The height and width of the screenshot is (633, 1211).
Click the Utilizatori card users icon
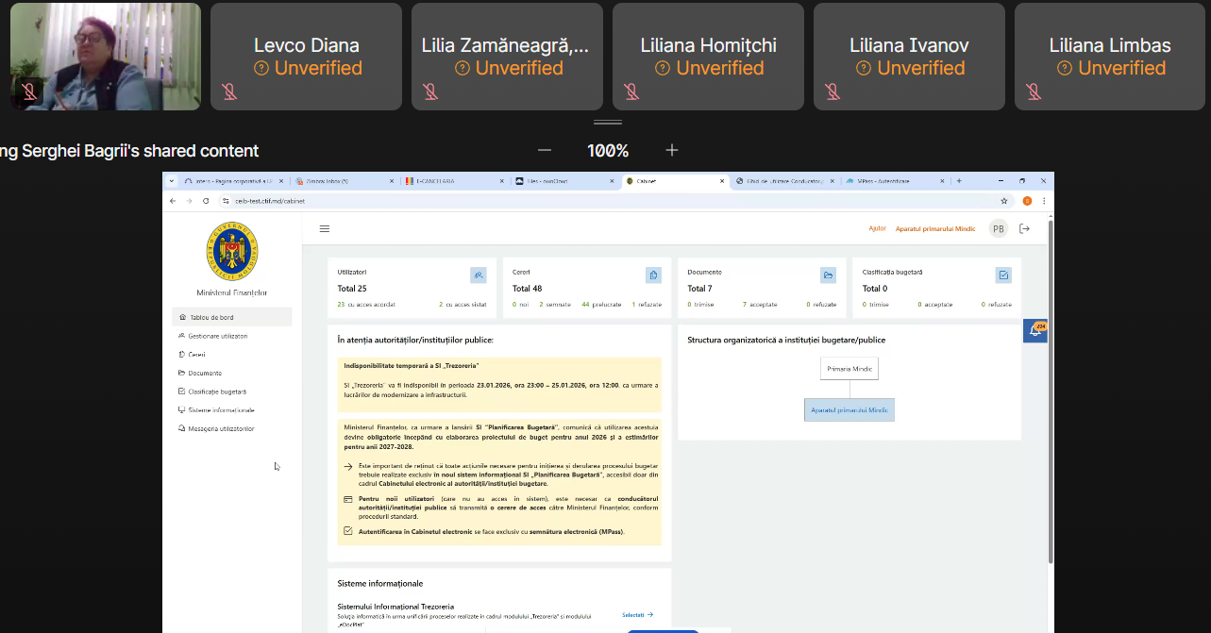point(479,275)
